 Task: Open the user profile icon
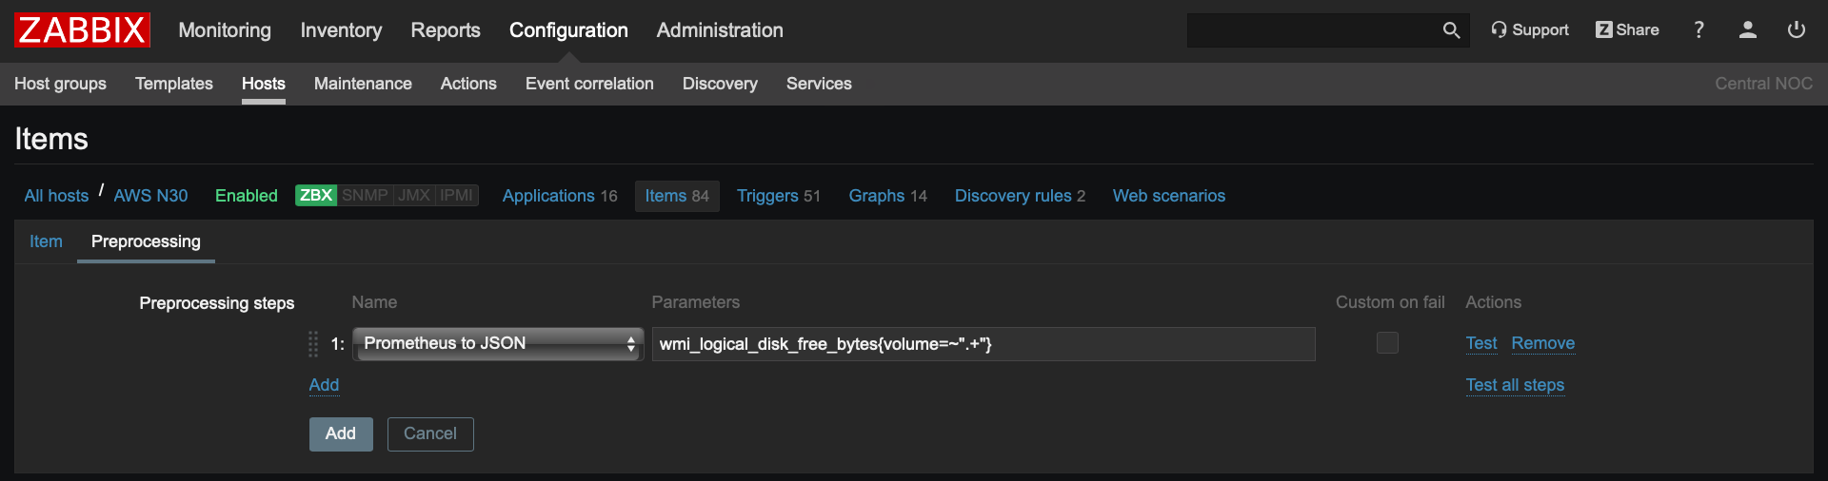pos(1747,30)
